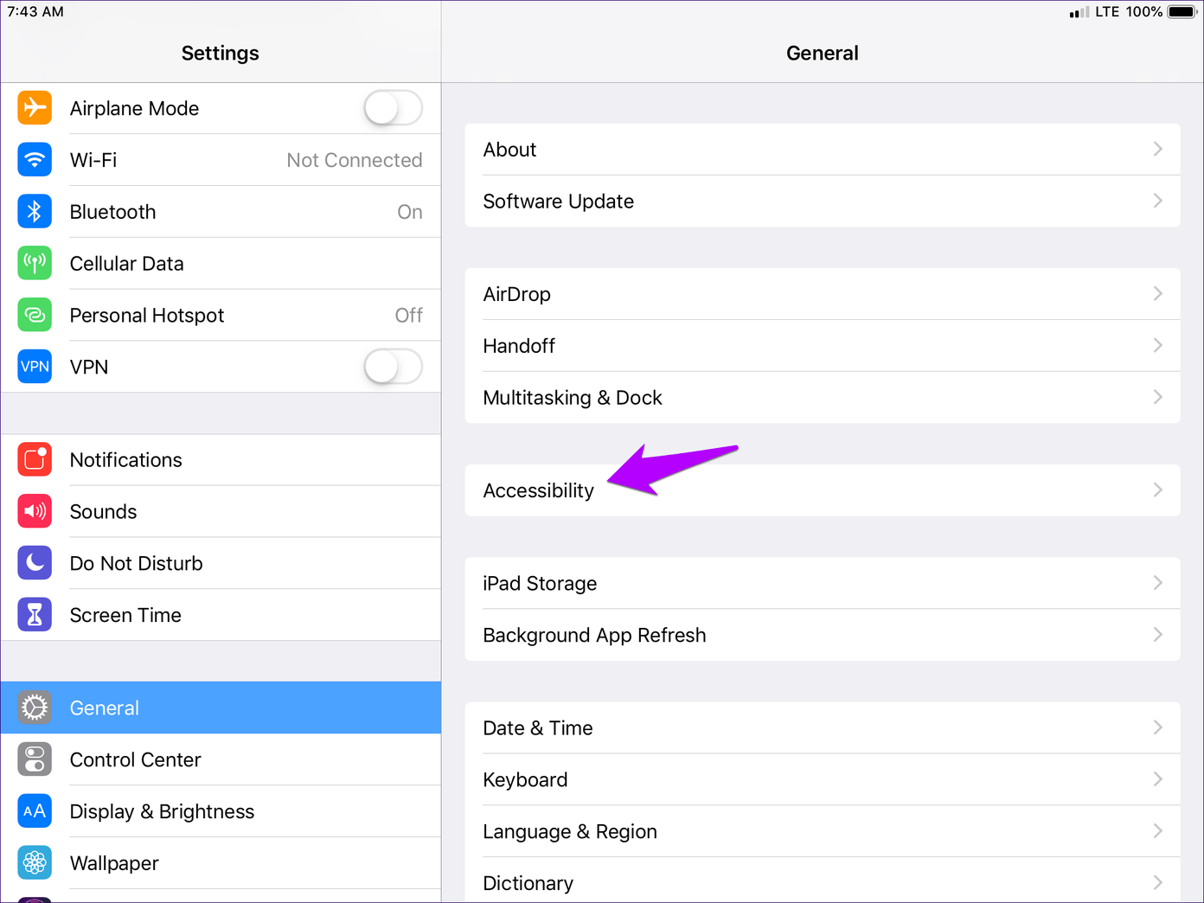
Task: Tap the Personal Hotspot icon
Action: 35,316
